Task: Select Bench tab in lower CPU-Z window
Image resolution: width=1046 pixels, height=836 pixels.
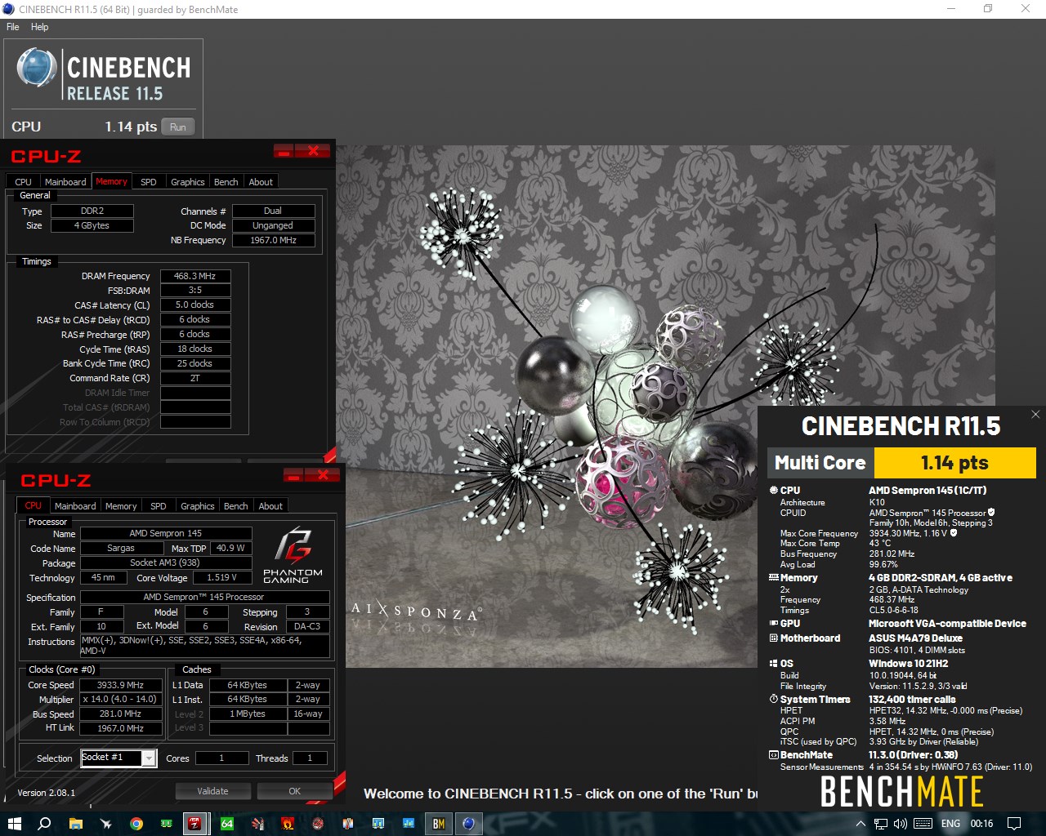Action: (236, 506)
